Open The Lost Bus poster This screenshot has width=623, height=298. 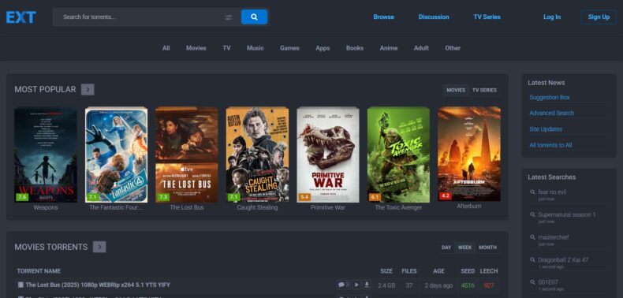pyautogui.click(x=187, y=155)
